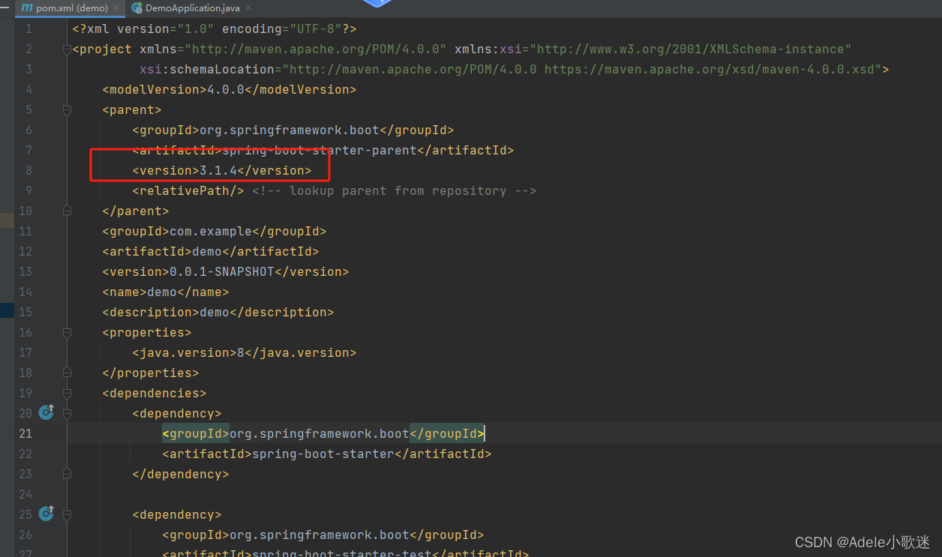Image resolution: width=942 pixels, height=557 pixels.
Task: Close the pom.xml (demo) tab
Action: click(116, 8)
